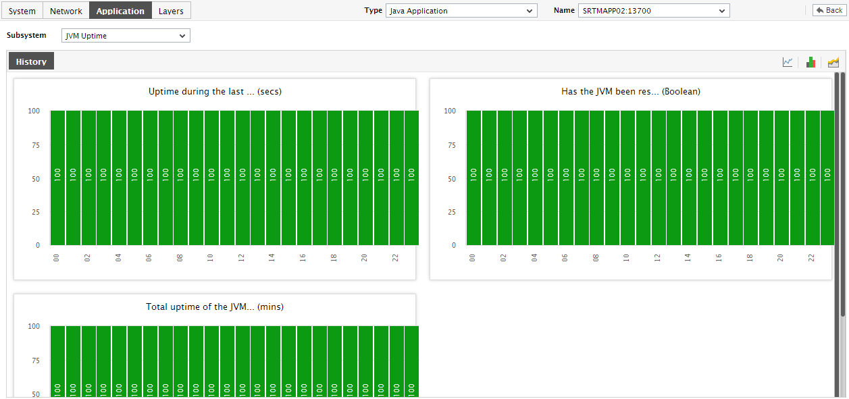Click the Type label
Image resolution: width=849 pixels, height=399 pixels.
tap(374, 11)
